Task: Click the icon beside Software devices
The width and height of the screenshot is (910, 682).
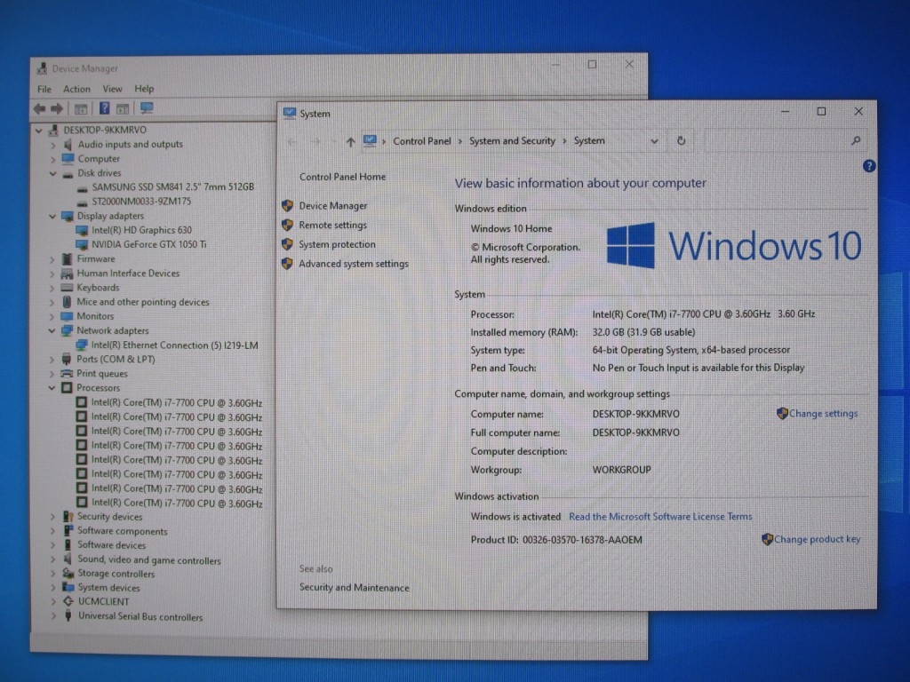Action: point(68,544)
